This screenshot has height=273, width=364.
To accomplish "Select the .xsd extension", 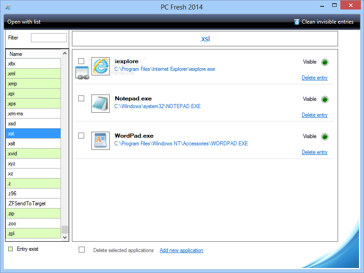I will pyautogui.click(x=33, y=124).
